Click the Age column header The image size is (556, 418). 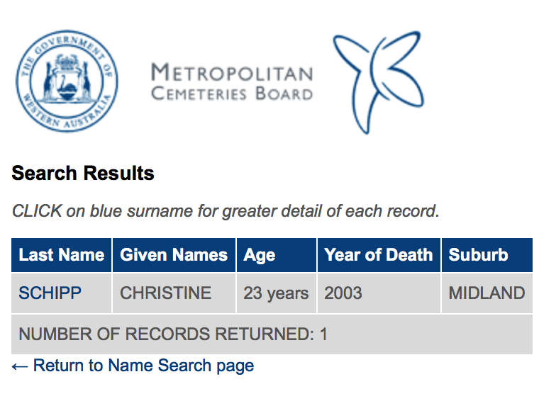pyautogui.click(x=260, y=255)
